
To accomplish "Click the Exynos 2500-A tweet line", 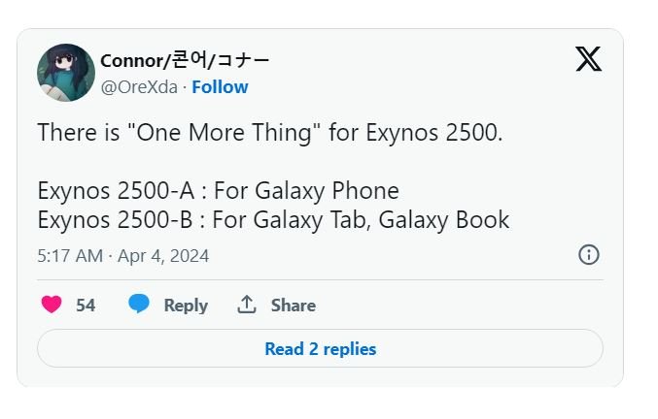I will click(x=218, y=190).
